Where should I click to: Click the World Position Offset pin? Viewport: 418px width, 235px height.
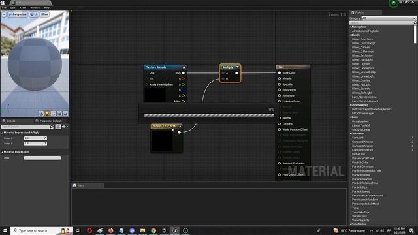[x=280, y=129]
